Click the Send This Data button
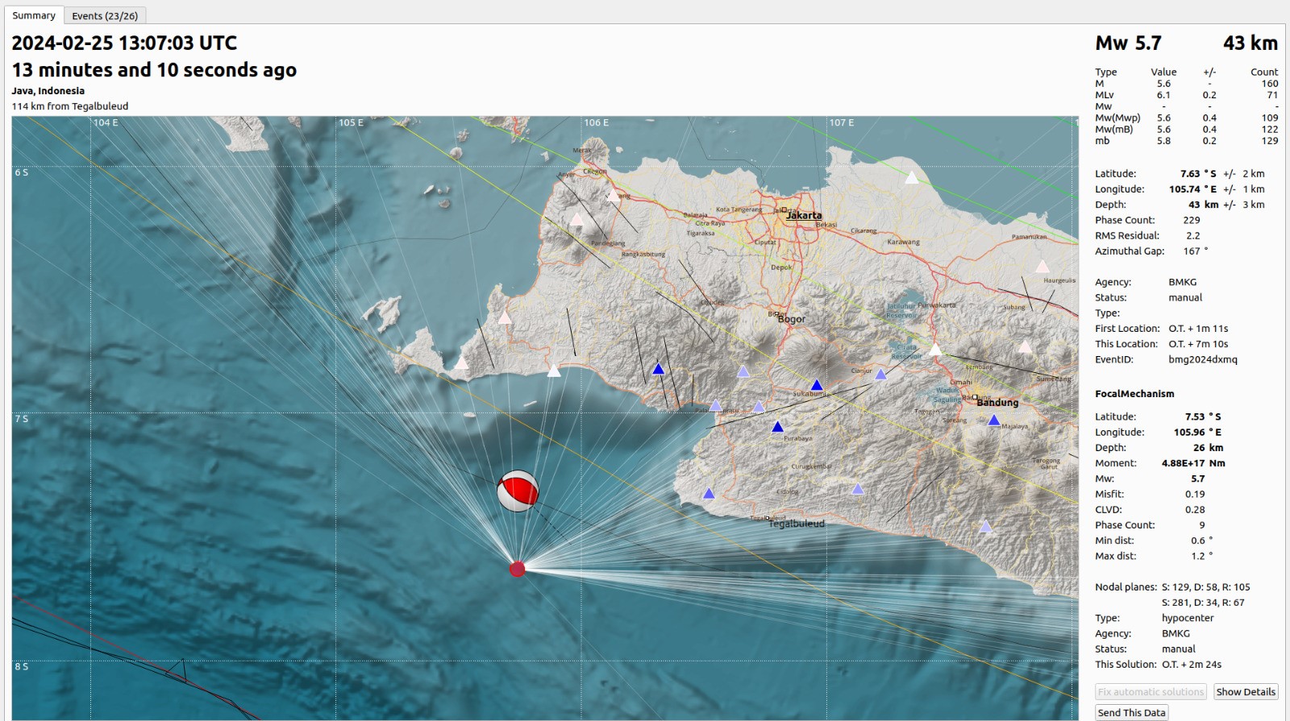This screenshot has width=1290, height=721. [1131, 713]
